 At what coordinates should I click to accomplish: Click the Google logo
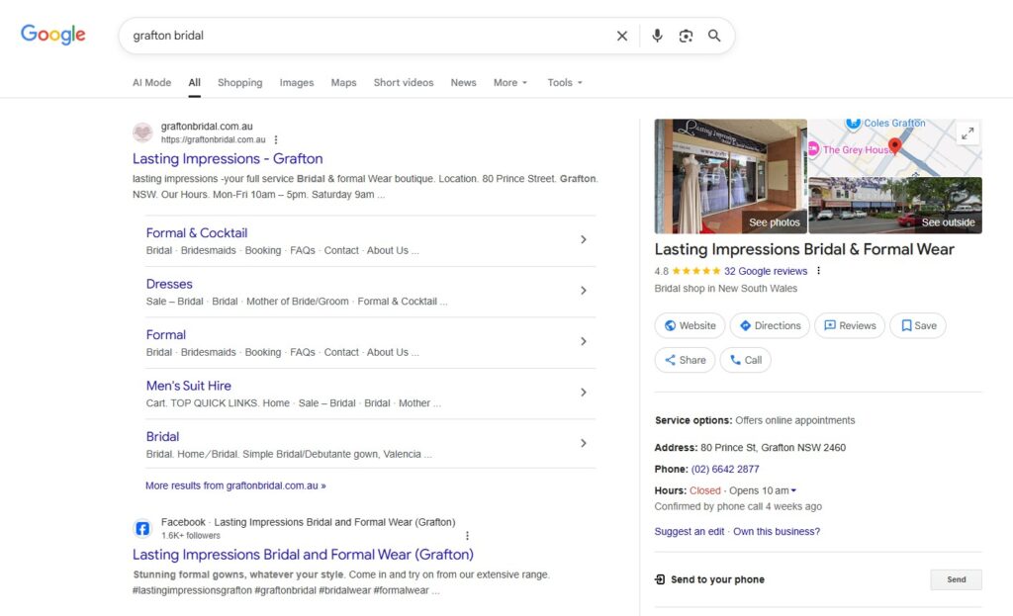pyautogui.click(x=53, y=35)
